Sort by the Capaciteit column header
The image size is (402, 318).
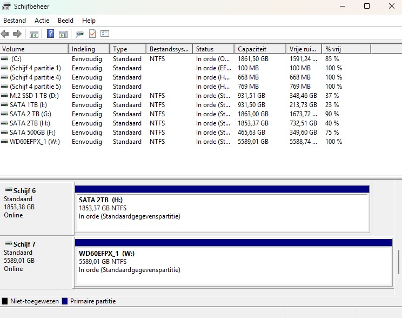click(260, 49)
